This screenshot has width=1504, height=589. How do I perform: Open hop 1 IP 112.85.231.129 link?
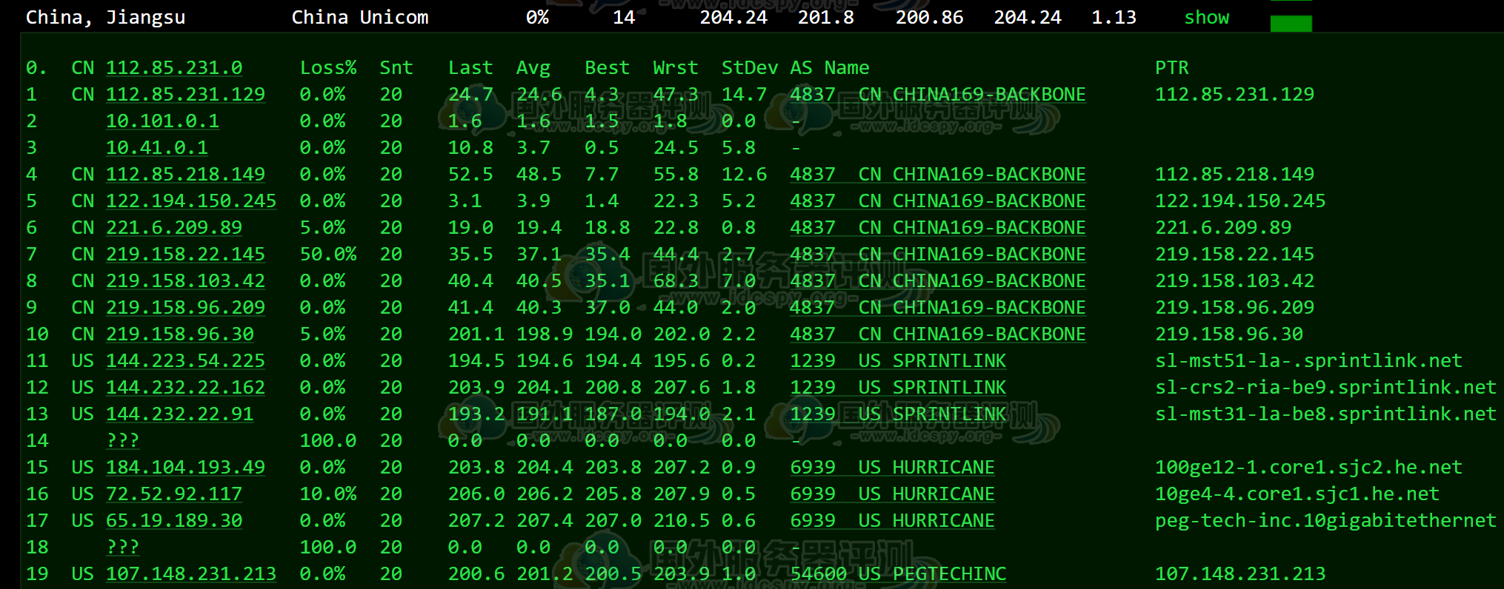(x=185, y=94)
